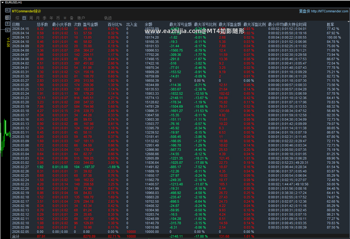Switch to the 账户 account tab
The height and width of the screenshot is (239, 350).
coord(81,18)
